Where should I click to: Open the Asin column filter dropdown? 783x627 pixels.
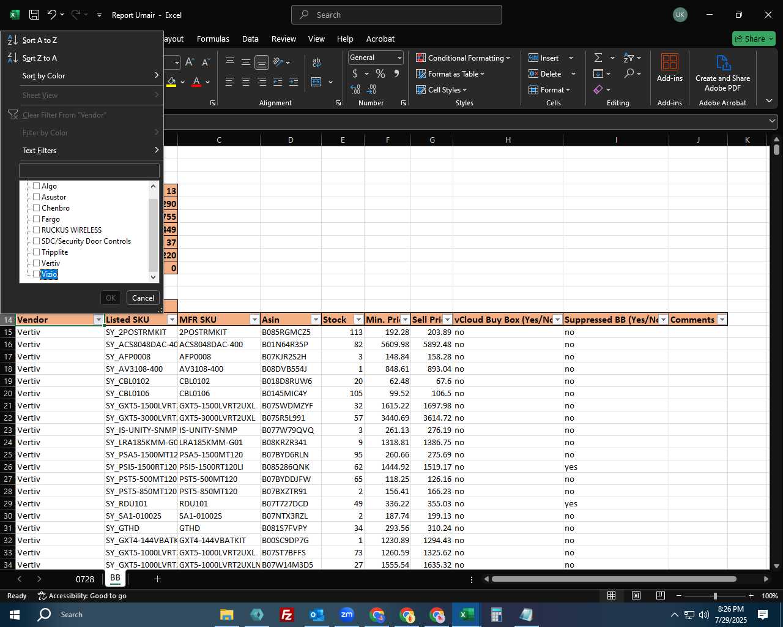[x=316, y=320]
